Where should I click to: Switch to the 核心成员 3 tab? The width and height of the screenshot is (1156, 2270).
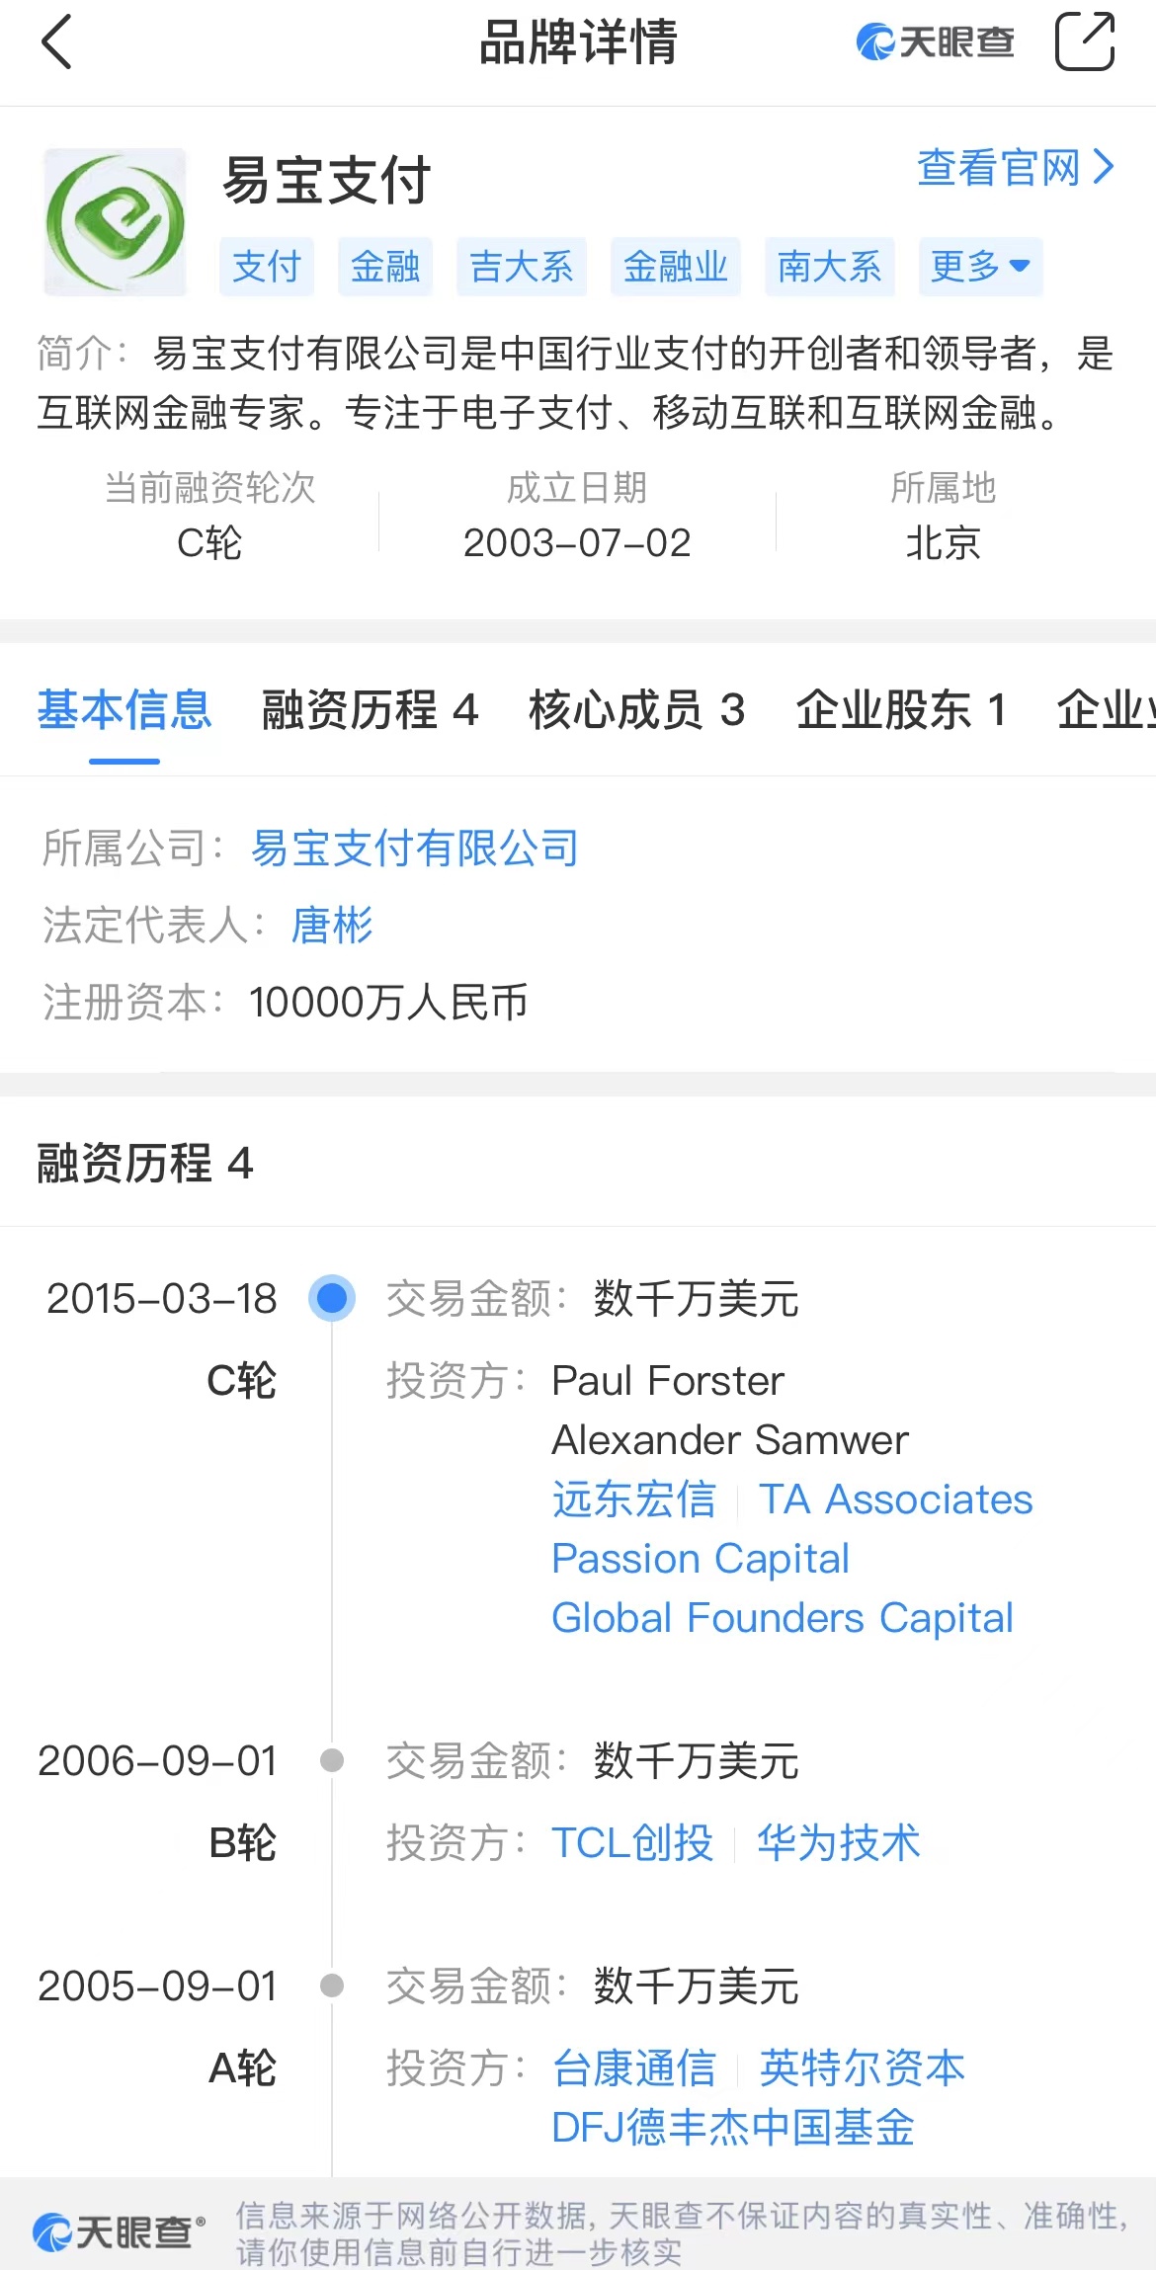pyautogui.click(x=637, y=710)
